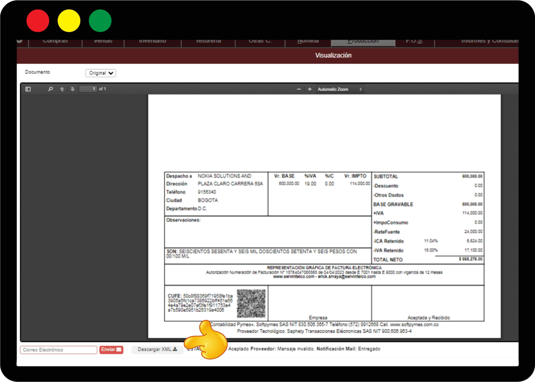Go to the next page using the down arrow
535x382 pixels.
[73, 89]
